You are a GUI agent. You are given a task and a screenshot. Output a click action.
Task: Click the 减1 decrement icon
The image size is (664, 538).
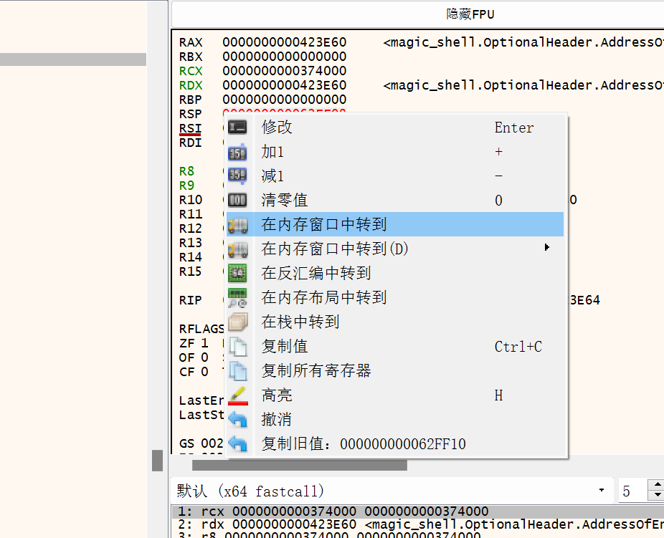tap(237, 176)
